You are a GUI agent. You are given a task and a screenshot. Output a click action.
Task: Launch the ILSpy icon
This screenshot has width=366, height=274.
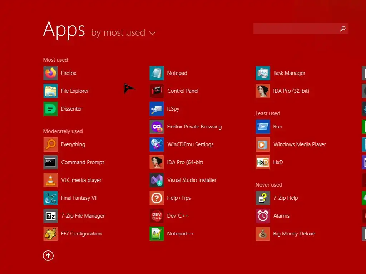[x=157, y=109]
